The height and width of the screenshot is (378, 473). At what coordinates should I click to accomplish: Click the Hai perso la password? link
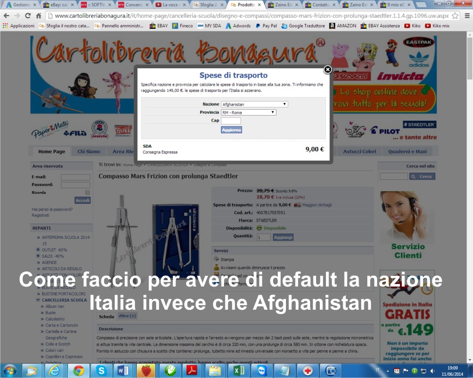tap(52, 209)
